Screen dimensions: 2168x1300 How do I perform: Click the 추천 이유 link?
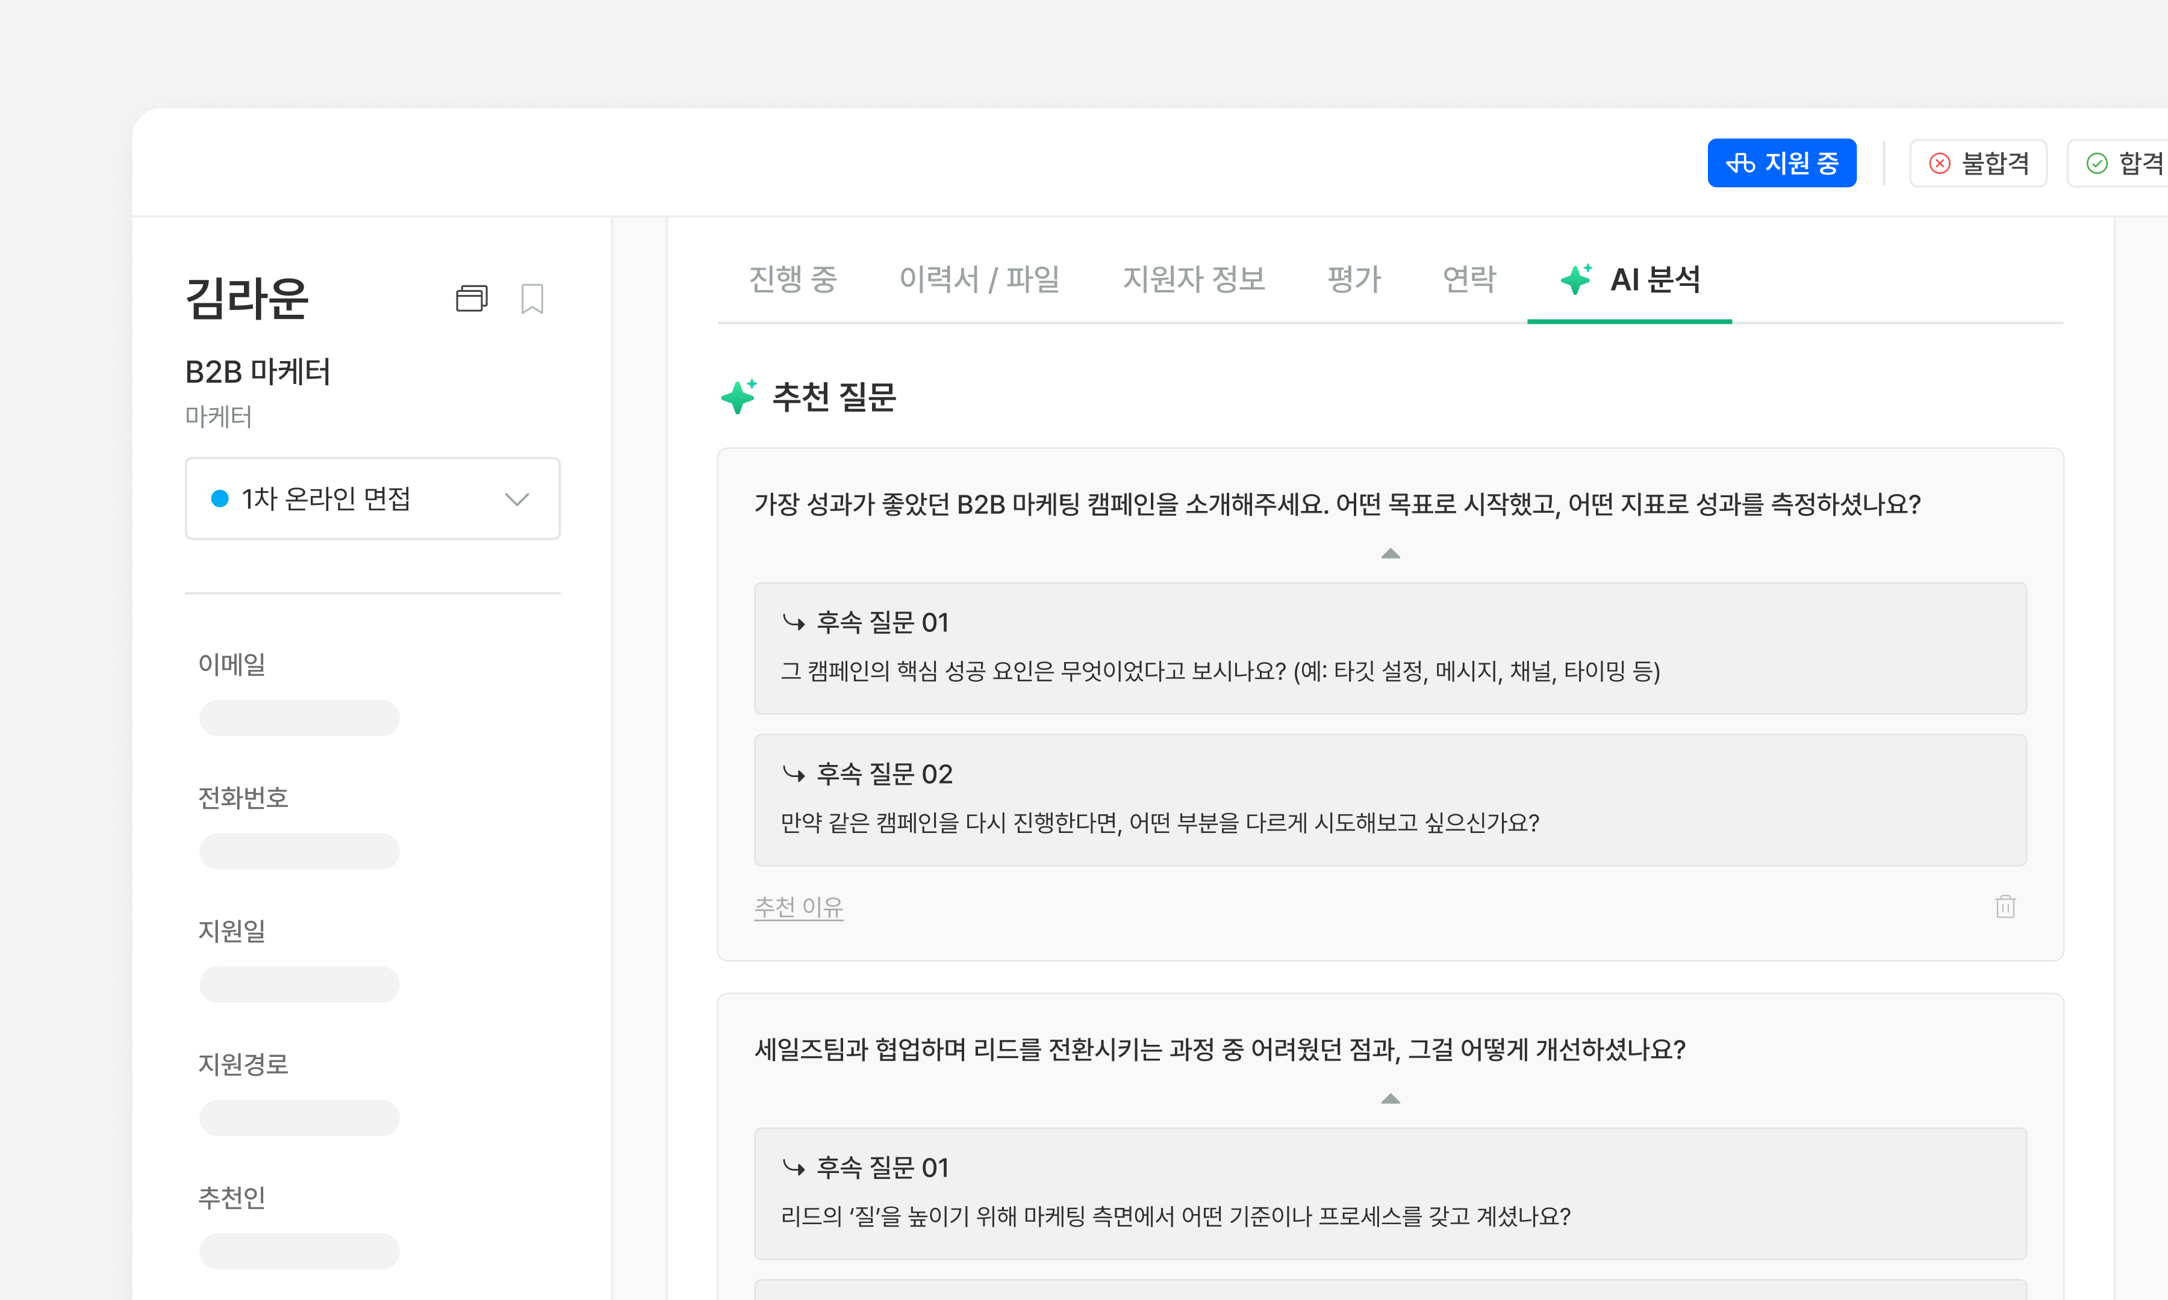coord(799,906)
